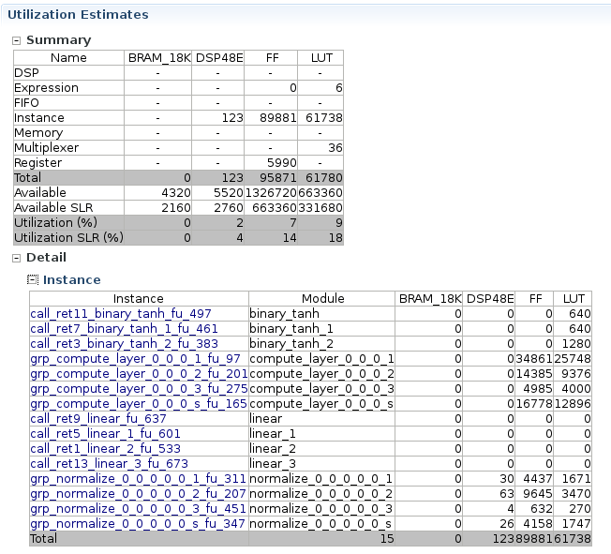Select Summary table FF column header
The image size is (611, 554).
(271, 58)
